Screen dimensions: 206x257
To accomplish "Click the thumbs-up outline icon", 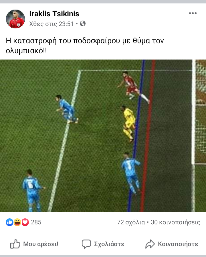I will click(x=15, y=244).
